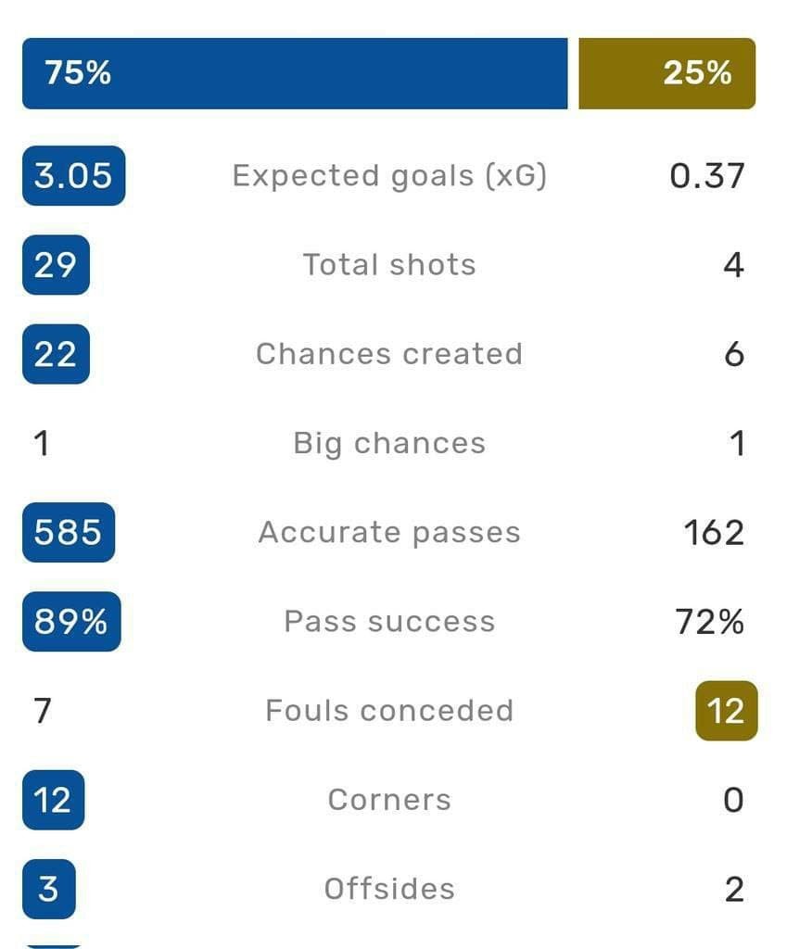Open the Pass success stat label
The width and height of the screenshot is (787, 949).
click(x=389, y=622)
